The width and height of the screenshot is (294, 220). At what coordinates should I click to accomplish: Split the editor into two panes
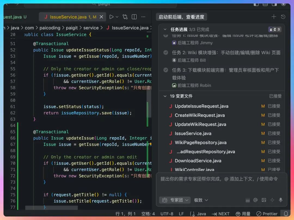(134, 17)
